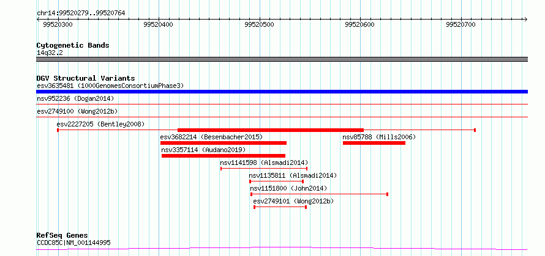Viewport: 545px width, 256px height.
Task: Open the nsv952236 (Dogan2014) label
Action: click(x=75, y=99)
